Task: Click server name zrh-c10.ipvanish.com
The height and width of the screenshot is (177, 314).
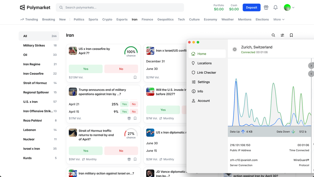Action: (244, 160)
